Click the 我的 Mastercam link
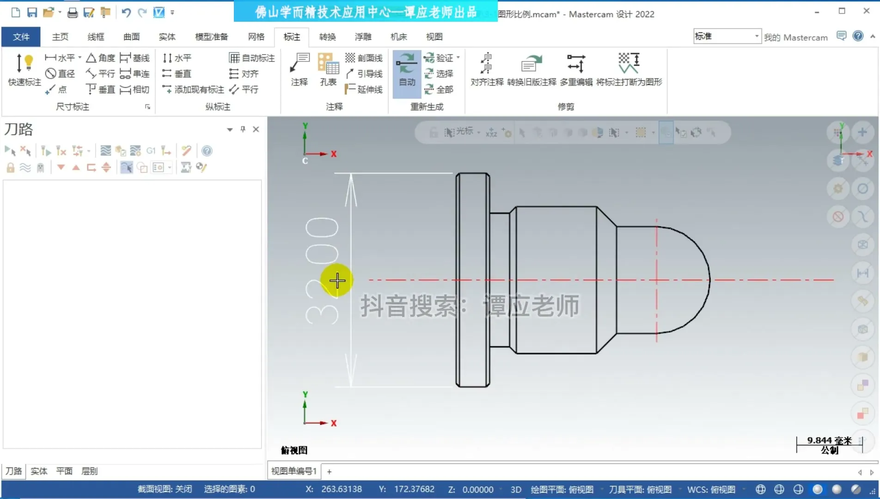Image resolution: width=880 pixels, height=499 pixels. point(796,37)
